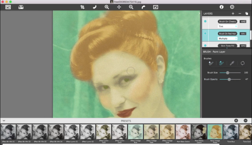252x145 pixels.
Task: Select the Pan/Move arrows tool
Action: 119,7
